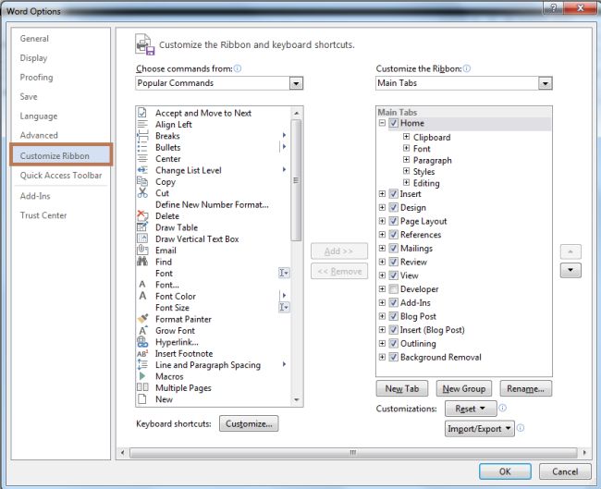Uncheck the Insert tab checkbox
This screenshot has height=489, width=601.
(x=393, y=194)
